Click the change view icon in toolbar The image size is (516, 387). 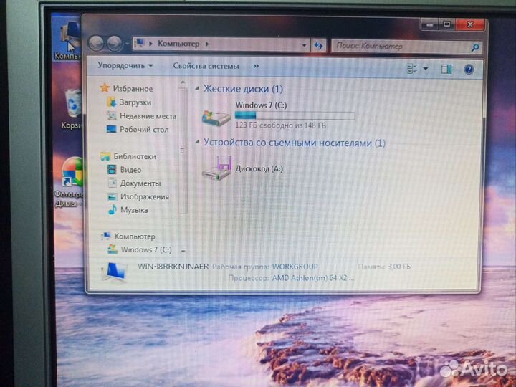point(412,69)
